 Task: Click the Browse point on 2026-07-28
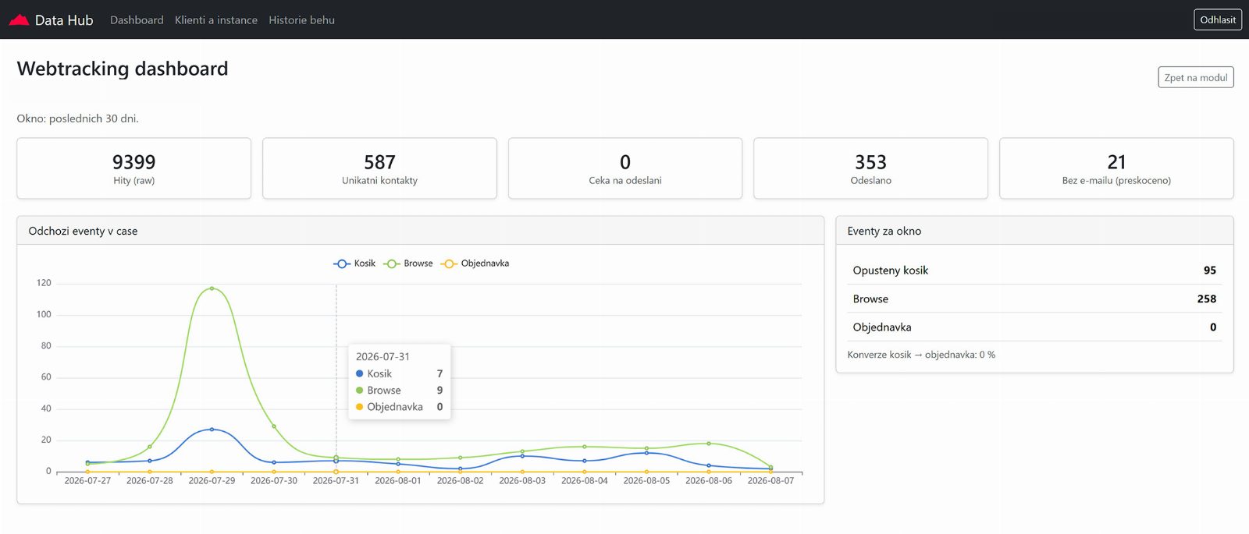point(150,447)
